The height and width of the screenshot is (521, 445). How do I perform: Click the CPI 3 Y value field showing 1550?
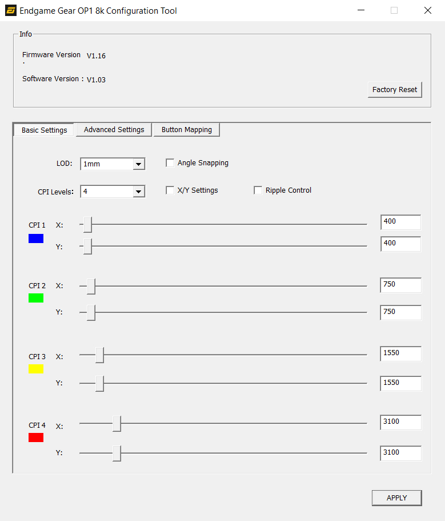tap(400, 383)
